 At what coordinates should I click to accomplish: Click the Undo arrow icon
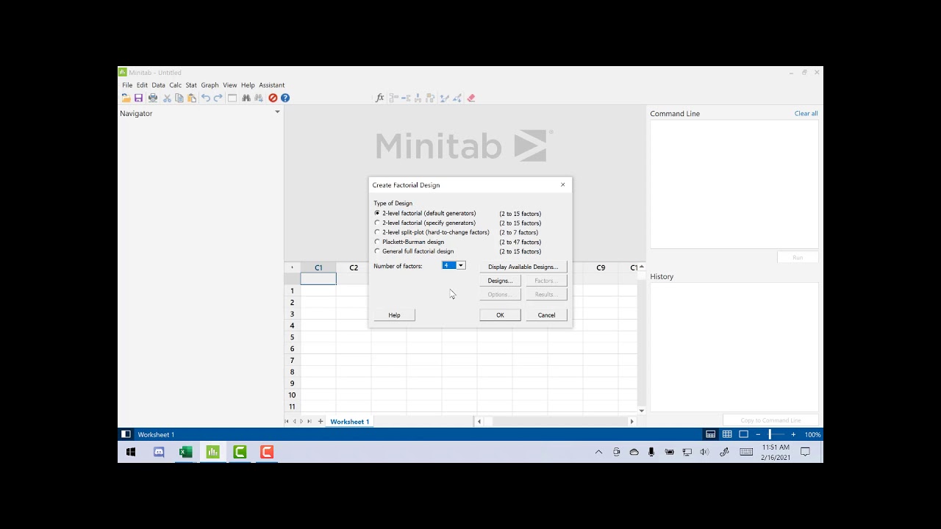tap(206, 98)
